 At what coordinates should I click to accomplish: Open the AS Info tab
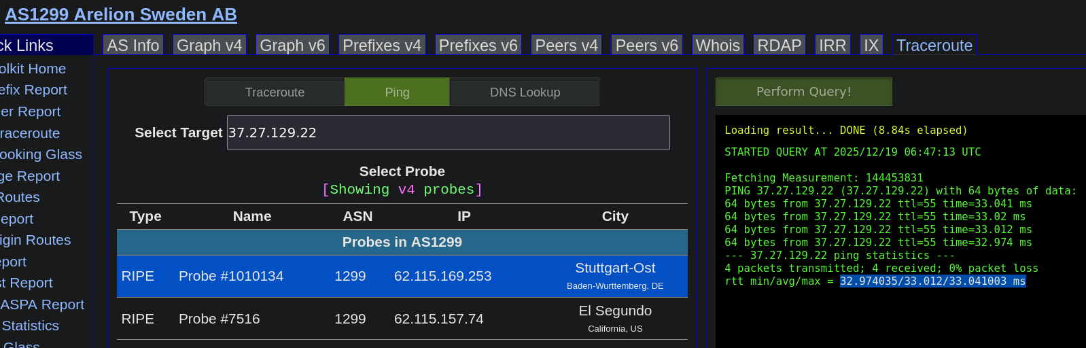click(133, 46)
